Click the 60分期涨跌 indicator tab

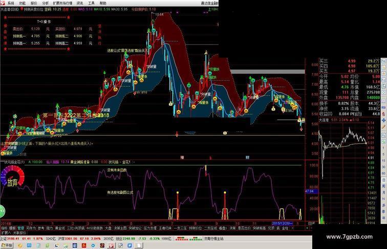pos(95,228)
